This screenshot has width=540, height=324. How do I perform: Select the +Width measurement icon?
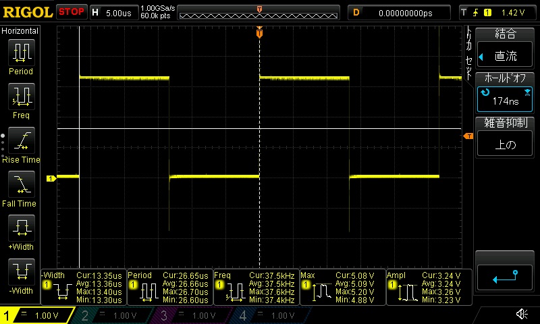click(x=21, y=229)
